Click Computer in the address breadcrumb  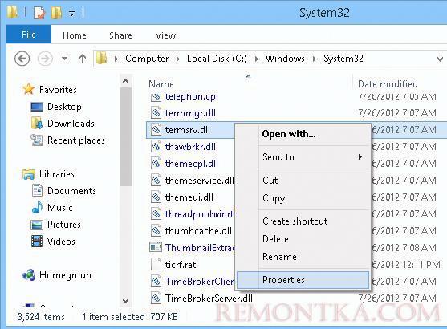tap(147, 59)
